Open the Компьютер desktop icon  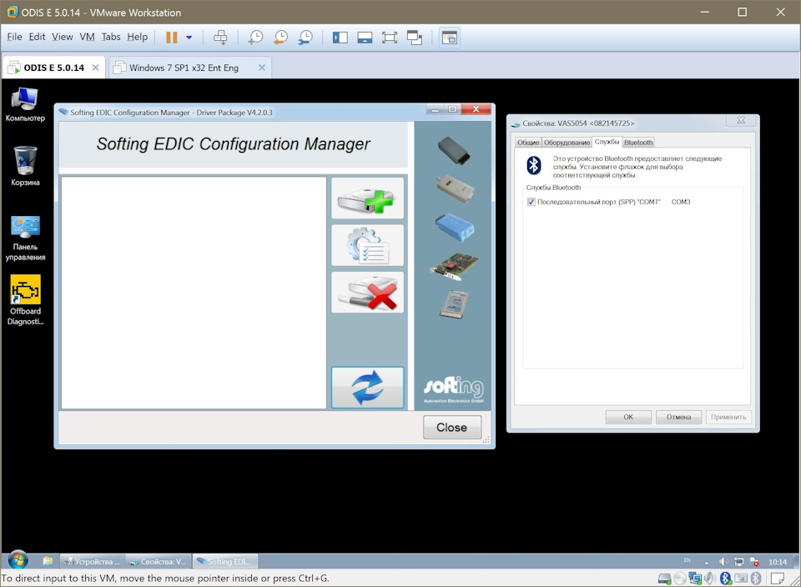point(25,104)
